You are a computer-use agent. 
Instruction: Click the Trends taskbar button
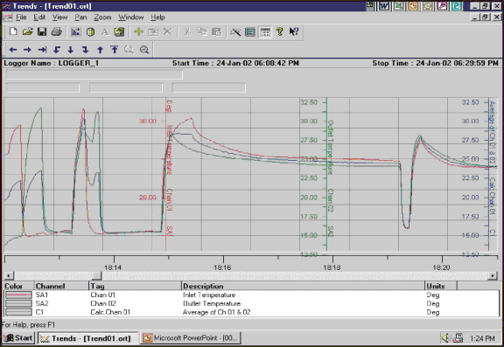click(87, 338)
